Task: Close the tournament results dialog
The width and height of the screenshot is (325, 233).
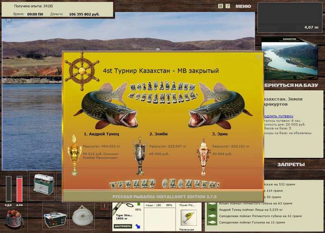Action: pyautogui.click(x=258, y=57)
